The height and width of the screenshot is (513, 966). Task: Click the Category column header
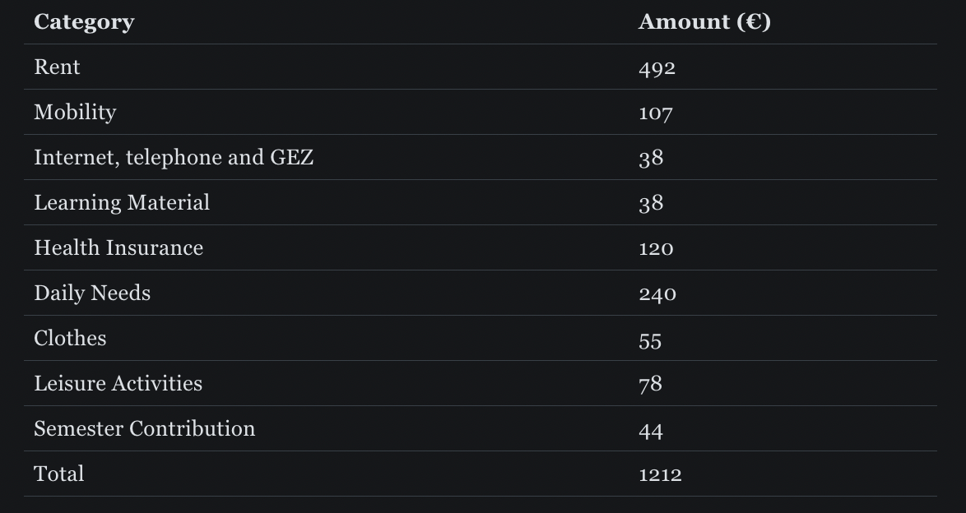(x=84, y=22)
